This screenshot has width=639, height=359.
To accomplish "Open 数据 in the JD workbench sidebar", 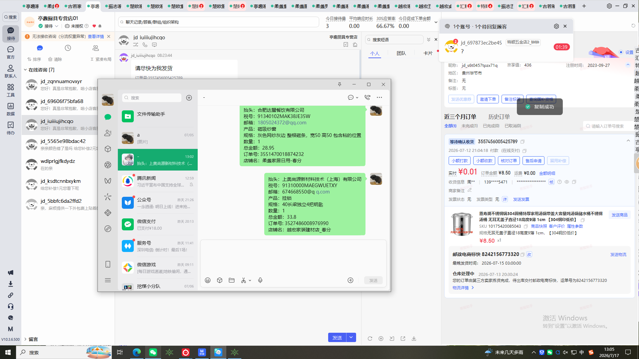I will click(x=11, y=109).
